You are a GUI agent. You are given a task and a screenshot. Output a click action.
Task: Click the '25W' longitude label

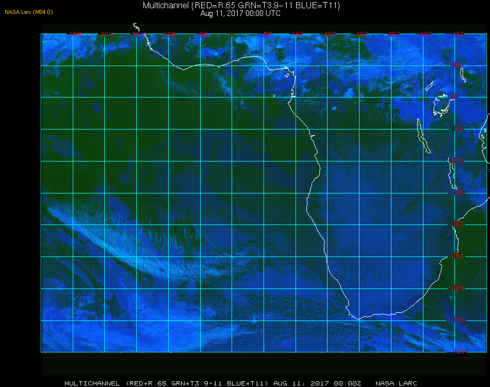(x=75, y=34)
